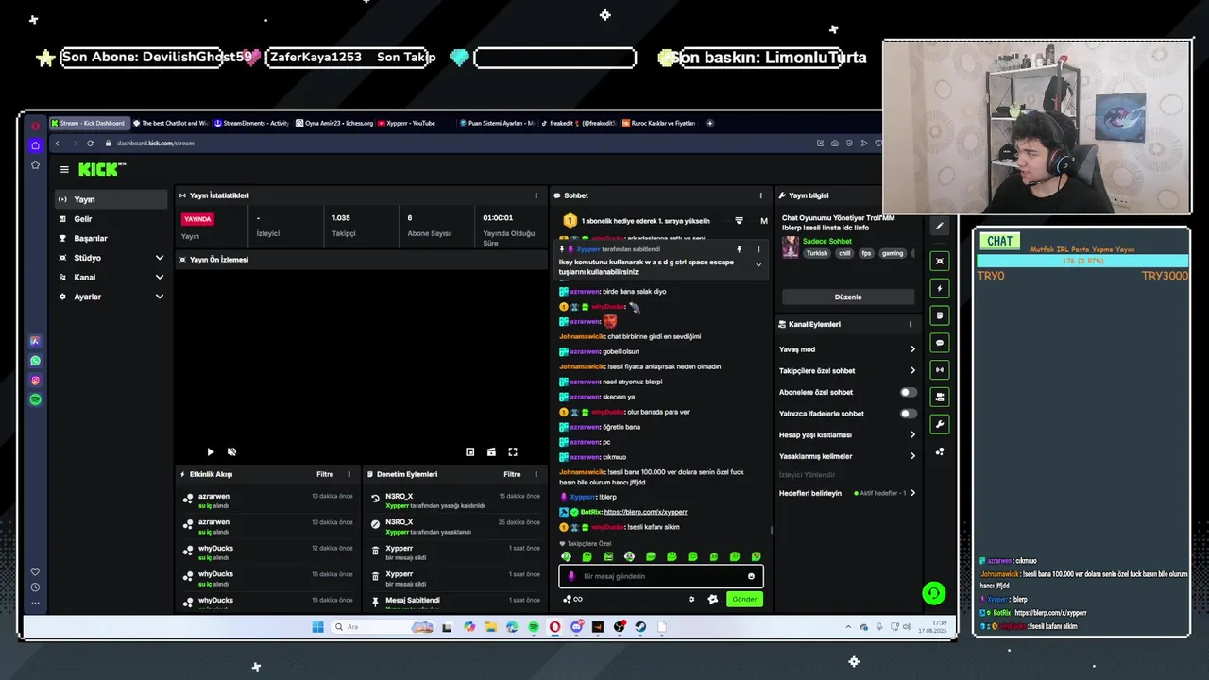This screenshot has width=1209, height=680.
Task: Click the Turkish stream tag
Action: click(x=816, y=253)
